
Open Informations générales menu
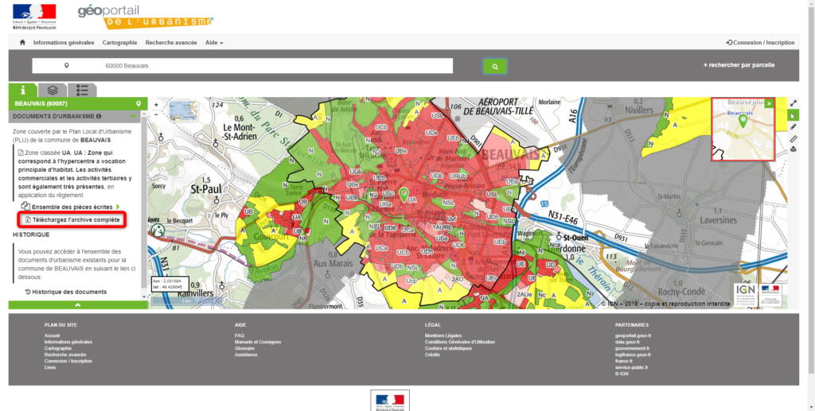pos(64,43)
